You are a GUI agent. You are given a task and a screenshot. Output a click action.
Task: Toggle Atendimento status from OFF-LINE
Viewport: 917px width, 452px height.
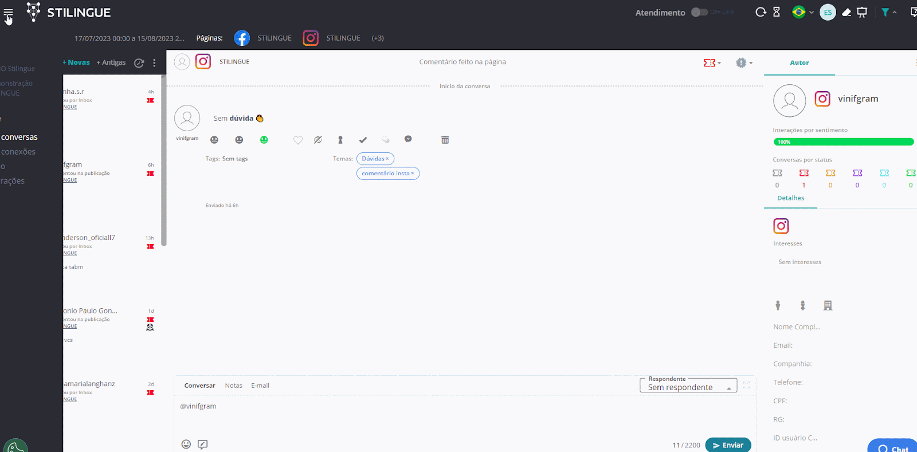[699, 12]
